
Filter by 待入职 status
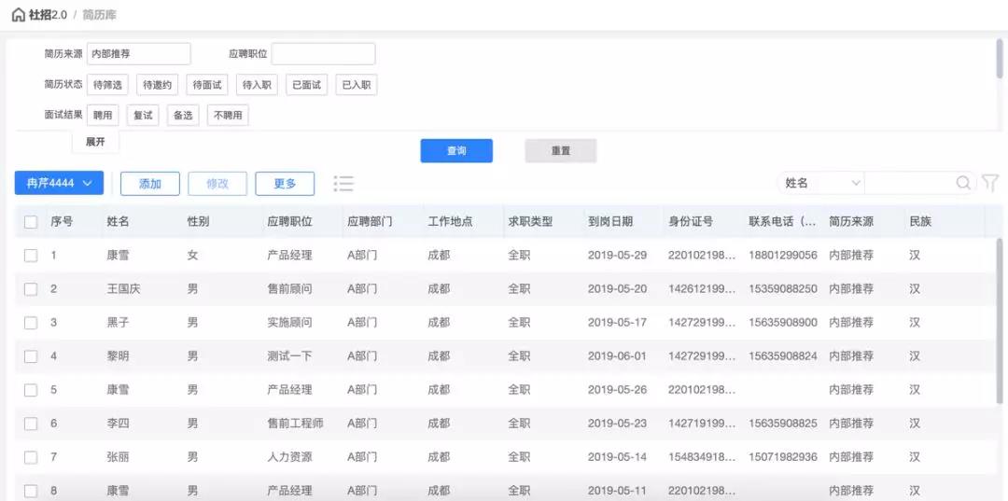pos(257,85)
